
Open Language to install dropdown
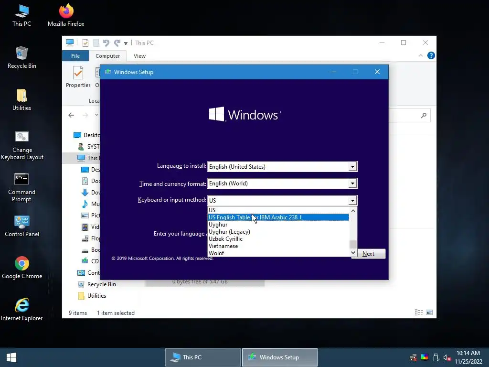352,167
